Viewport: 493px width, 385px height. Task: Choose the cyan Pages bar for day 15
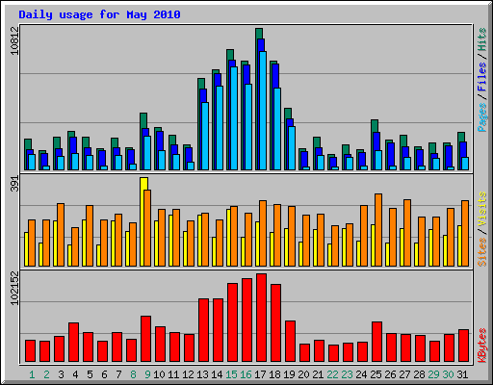pos(234,118)
